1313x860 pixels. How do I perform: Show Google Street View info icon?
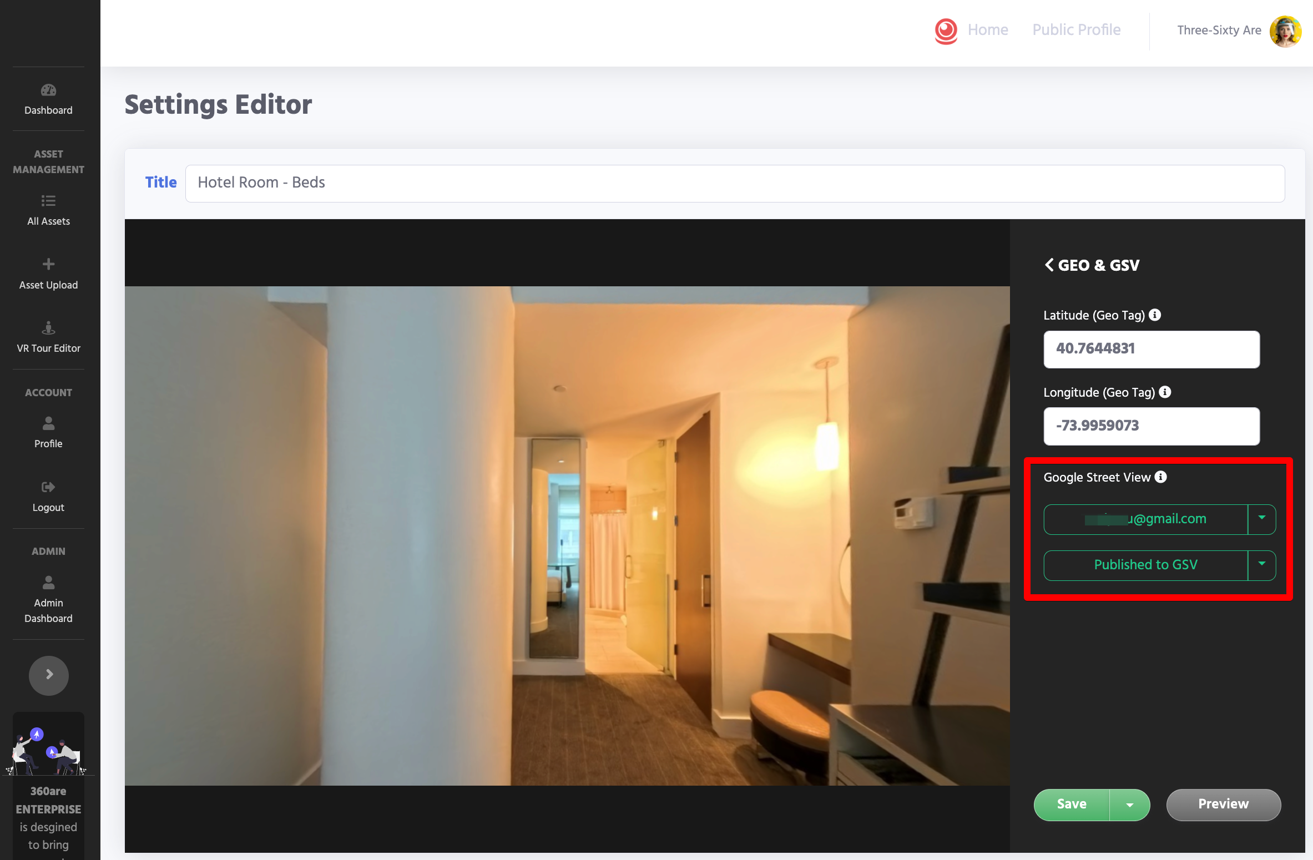(x=1160, y=477)
